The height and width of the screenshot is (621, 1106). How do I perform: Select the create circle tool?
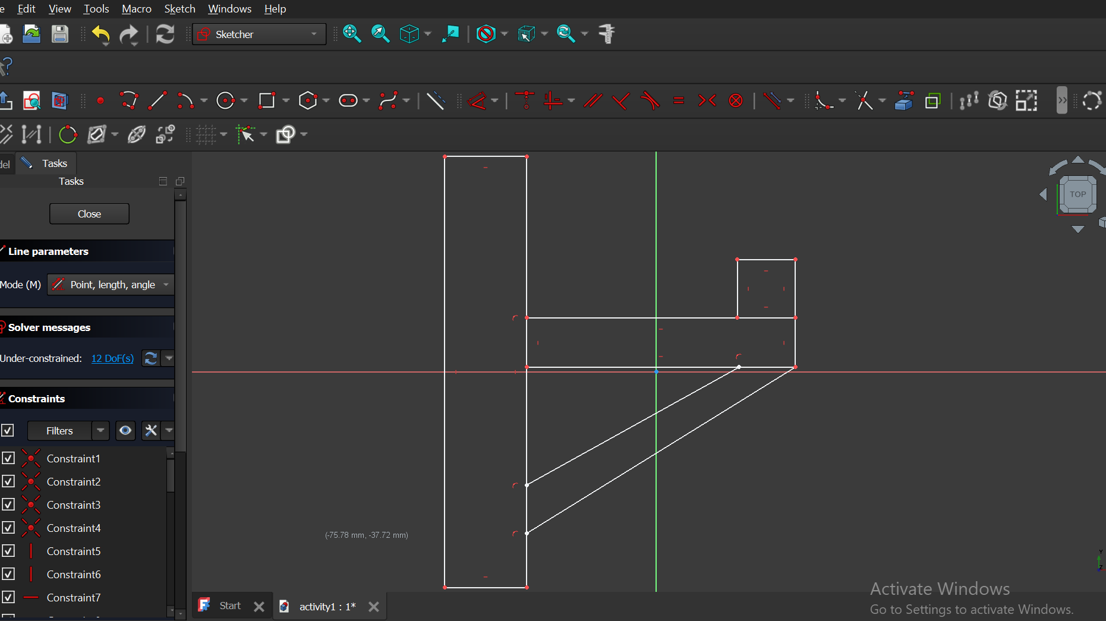(x=226, y=101)
